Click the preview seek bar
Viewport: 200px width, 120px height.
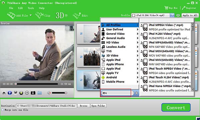(37, 84)
